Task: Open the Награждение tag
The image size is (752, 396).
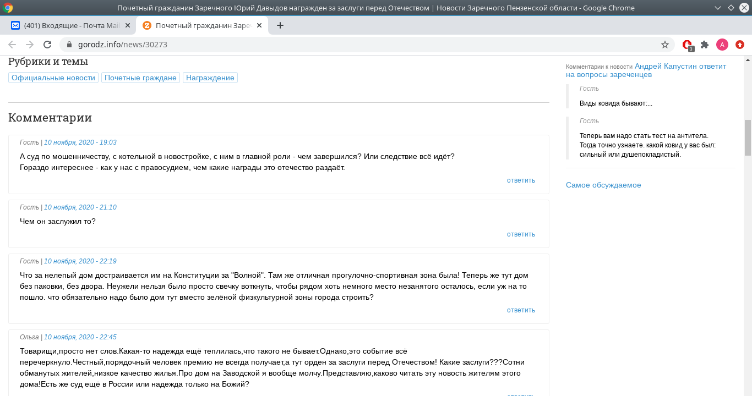Action: [x=210, y=78]
